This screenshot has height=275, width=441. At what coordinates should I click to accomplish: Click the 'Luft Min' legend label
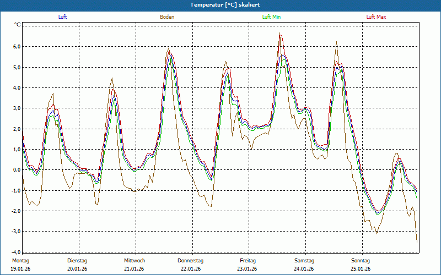coord(271,17)
